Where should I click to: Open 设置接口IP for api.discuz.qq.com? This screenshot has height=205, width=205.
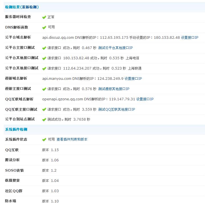pos(190,38)
